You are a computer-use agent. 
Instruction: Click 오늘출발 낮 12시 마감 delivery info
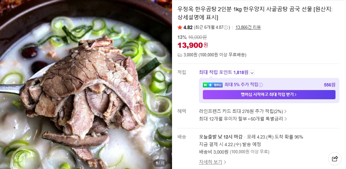pos(221,137)
